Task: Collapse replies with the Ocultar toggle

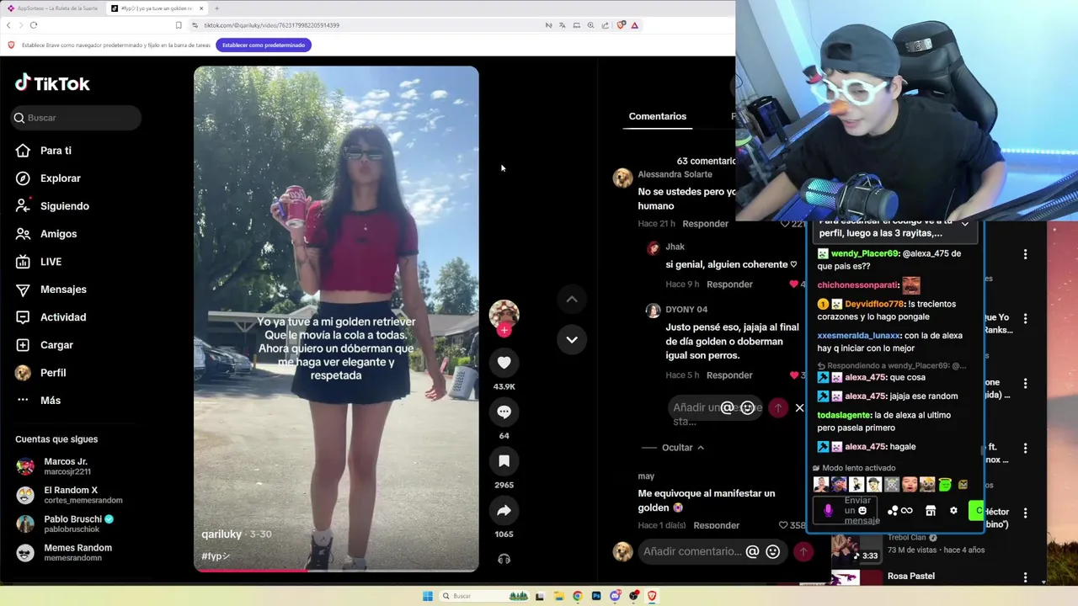Action: click(682, 448)
